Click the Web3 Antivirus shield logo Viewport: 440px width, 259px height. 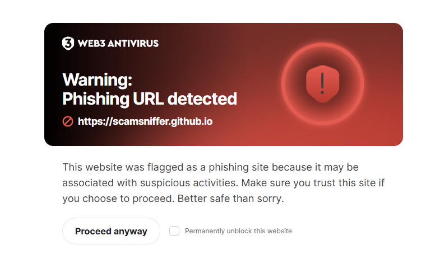(x=68, y=43)
